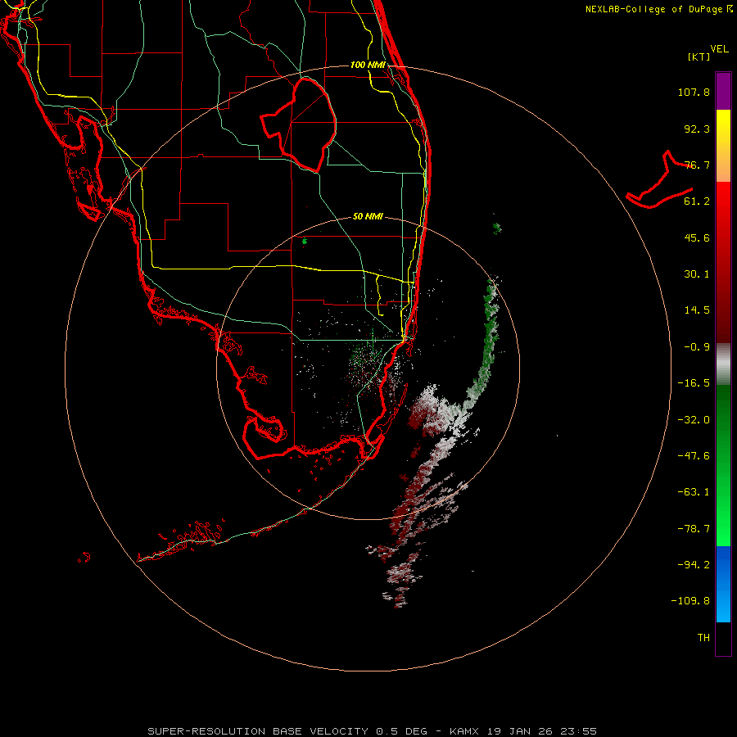737x737 pixels.
Task: Click the -109.8 legend value
Action: pyautogui.click(x=690, y=601)
